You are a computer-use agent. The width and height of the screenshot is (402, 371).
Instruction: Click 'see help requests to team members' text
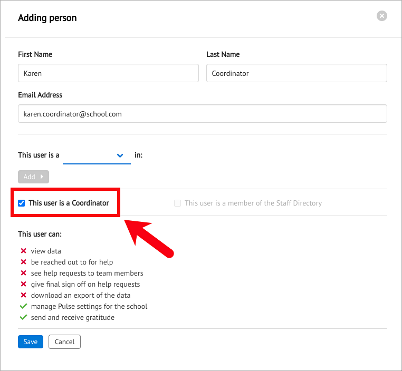[x=87, y=273]
